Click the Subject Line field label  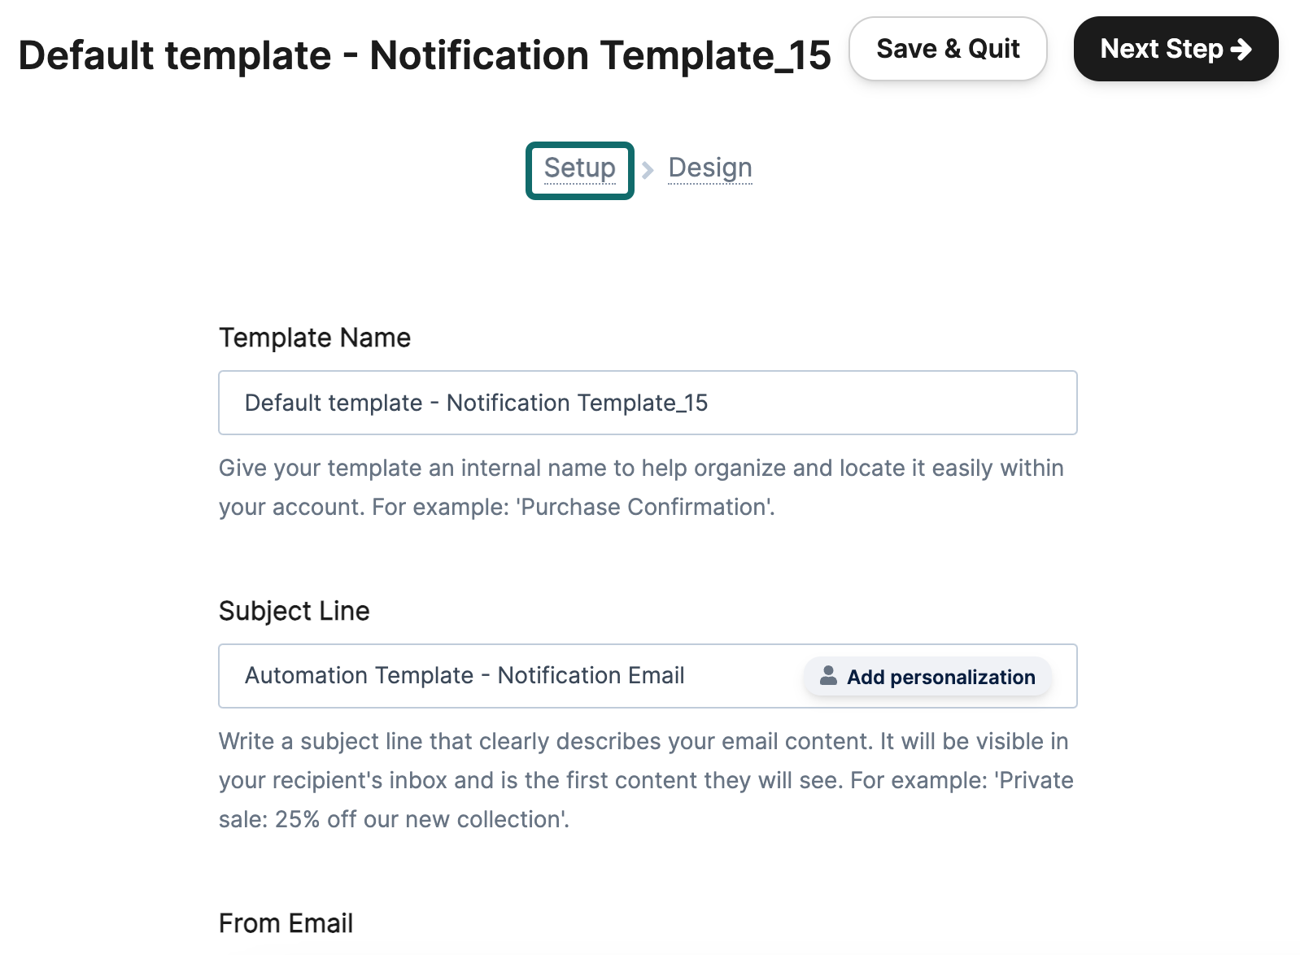click(294, 611)
